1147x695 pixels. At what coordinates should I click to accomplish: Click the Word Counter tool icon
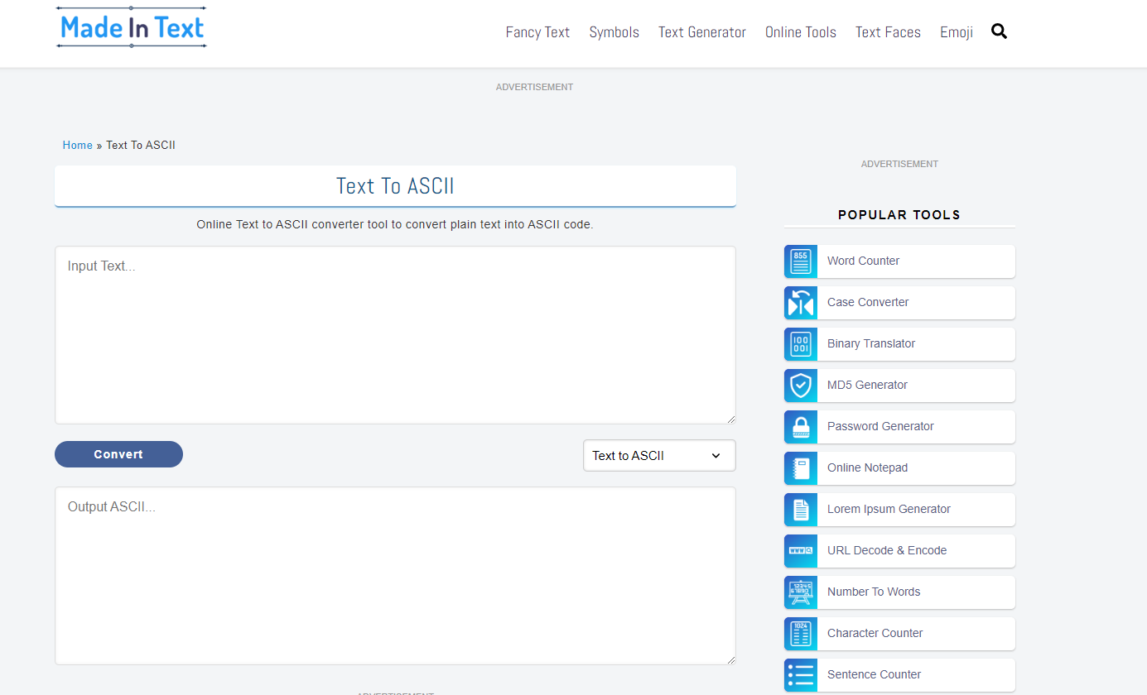(x=801, y=261)
